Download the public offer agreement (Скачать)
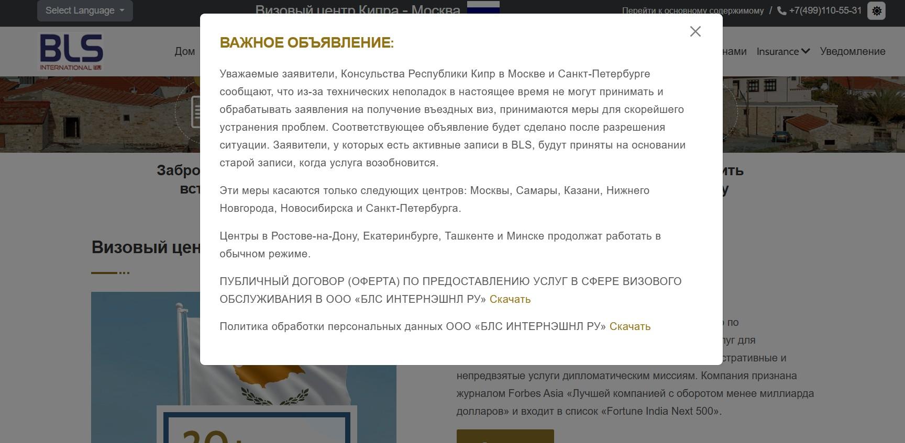 [x=510, y=299]
